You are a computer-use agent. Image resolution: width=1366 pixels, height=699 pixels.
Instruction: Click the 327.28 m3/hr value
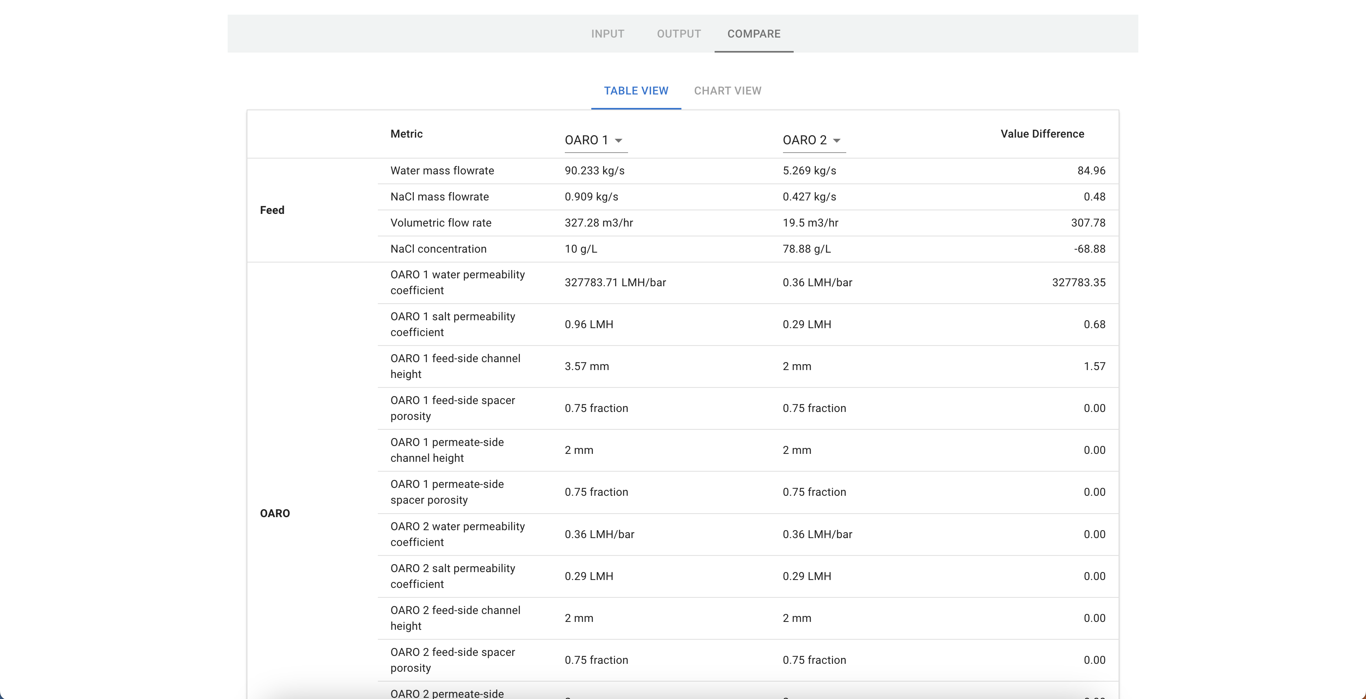point(599,223)
